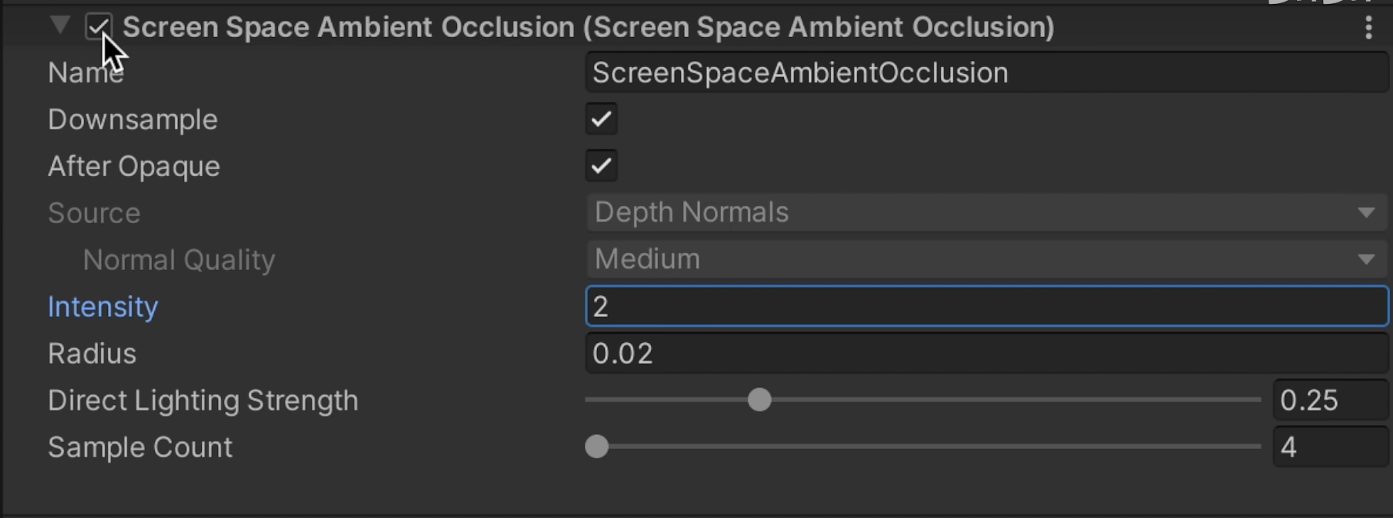The width and height of the screenshot is (1393, 518).
Task: Disable the Screen Space Ambient Occlusion feature checkbox
Action: click(x=98, y=26)
